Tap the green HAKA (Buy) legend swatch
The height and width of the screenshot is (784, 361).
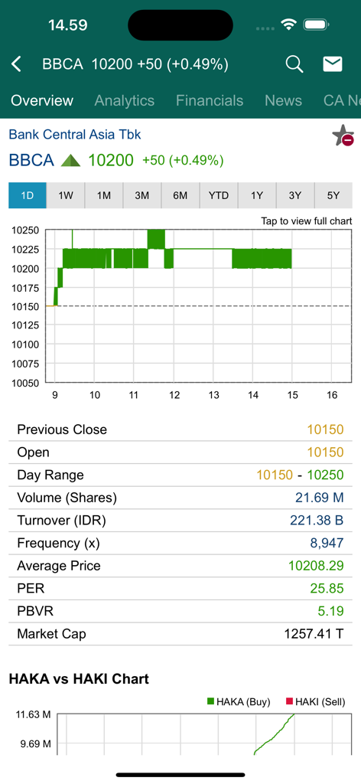[210, 701]
